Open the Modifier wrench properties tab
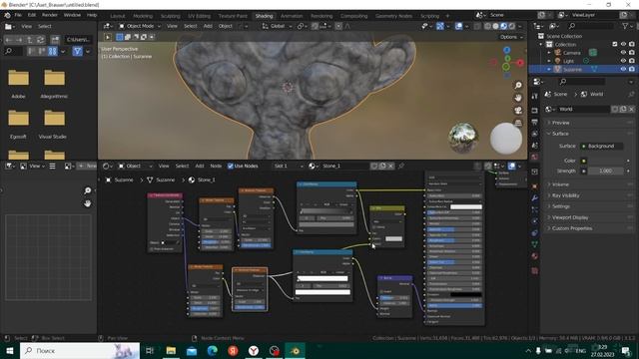 [x=535, y=198]
